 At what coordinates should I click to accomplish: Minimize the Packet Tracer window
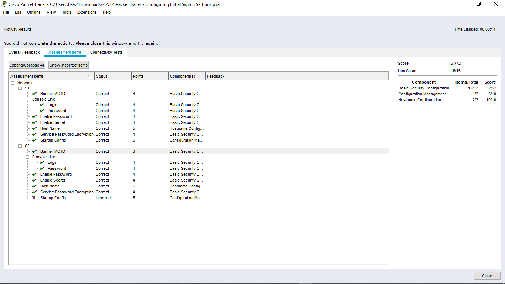tap(462, 4)
